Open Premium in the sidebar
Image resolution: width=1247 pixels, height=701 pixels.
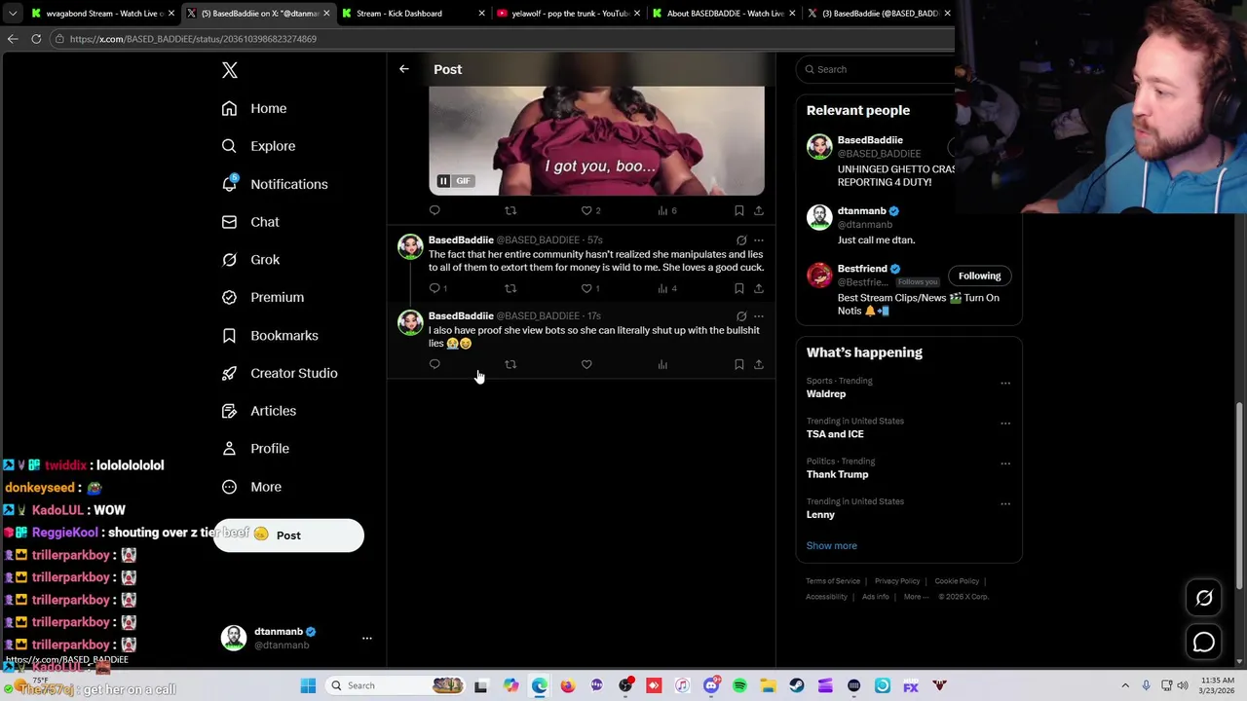pos(263,297)
